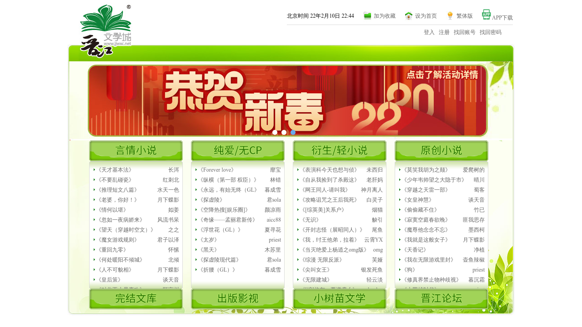
Task: Open novel 《女皇神慧》
Action: click(417, 200)
